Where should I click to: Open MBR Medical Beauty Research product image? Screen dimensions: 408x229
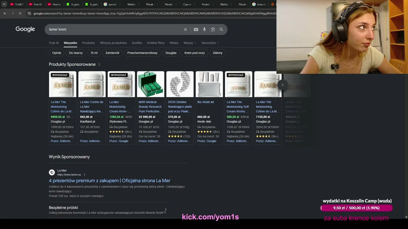(150, 84)
